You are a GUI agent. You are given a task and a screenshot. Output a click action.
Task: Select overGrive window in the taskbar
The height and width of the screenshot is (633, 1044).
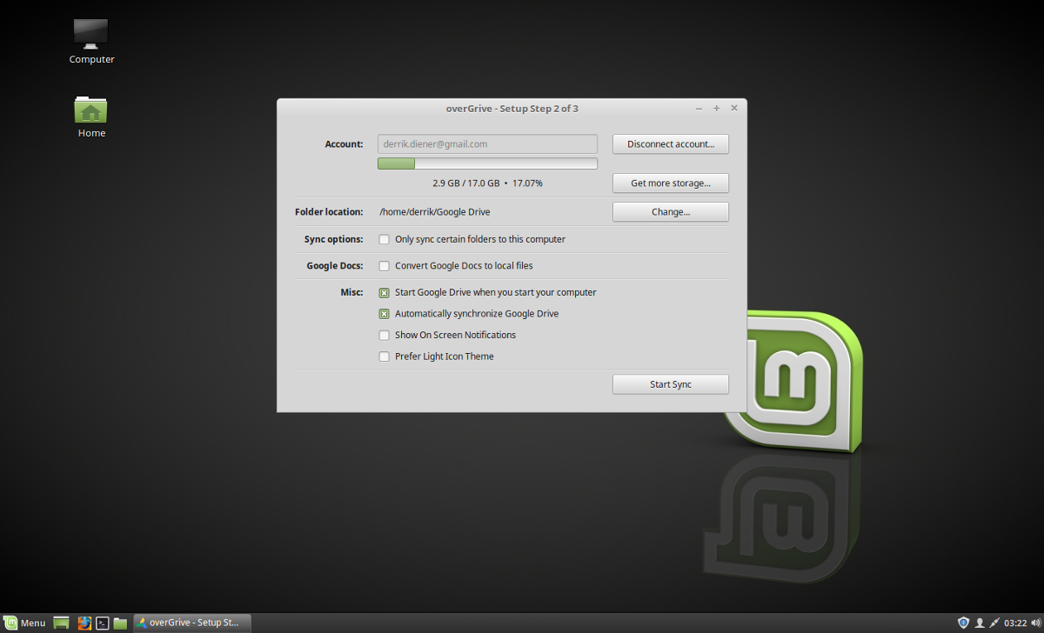[192, 623]
